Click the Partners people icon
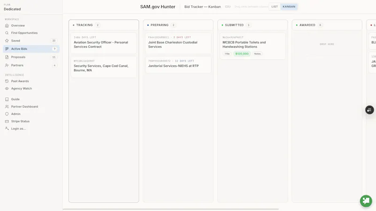 point(7,65)
